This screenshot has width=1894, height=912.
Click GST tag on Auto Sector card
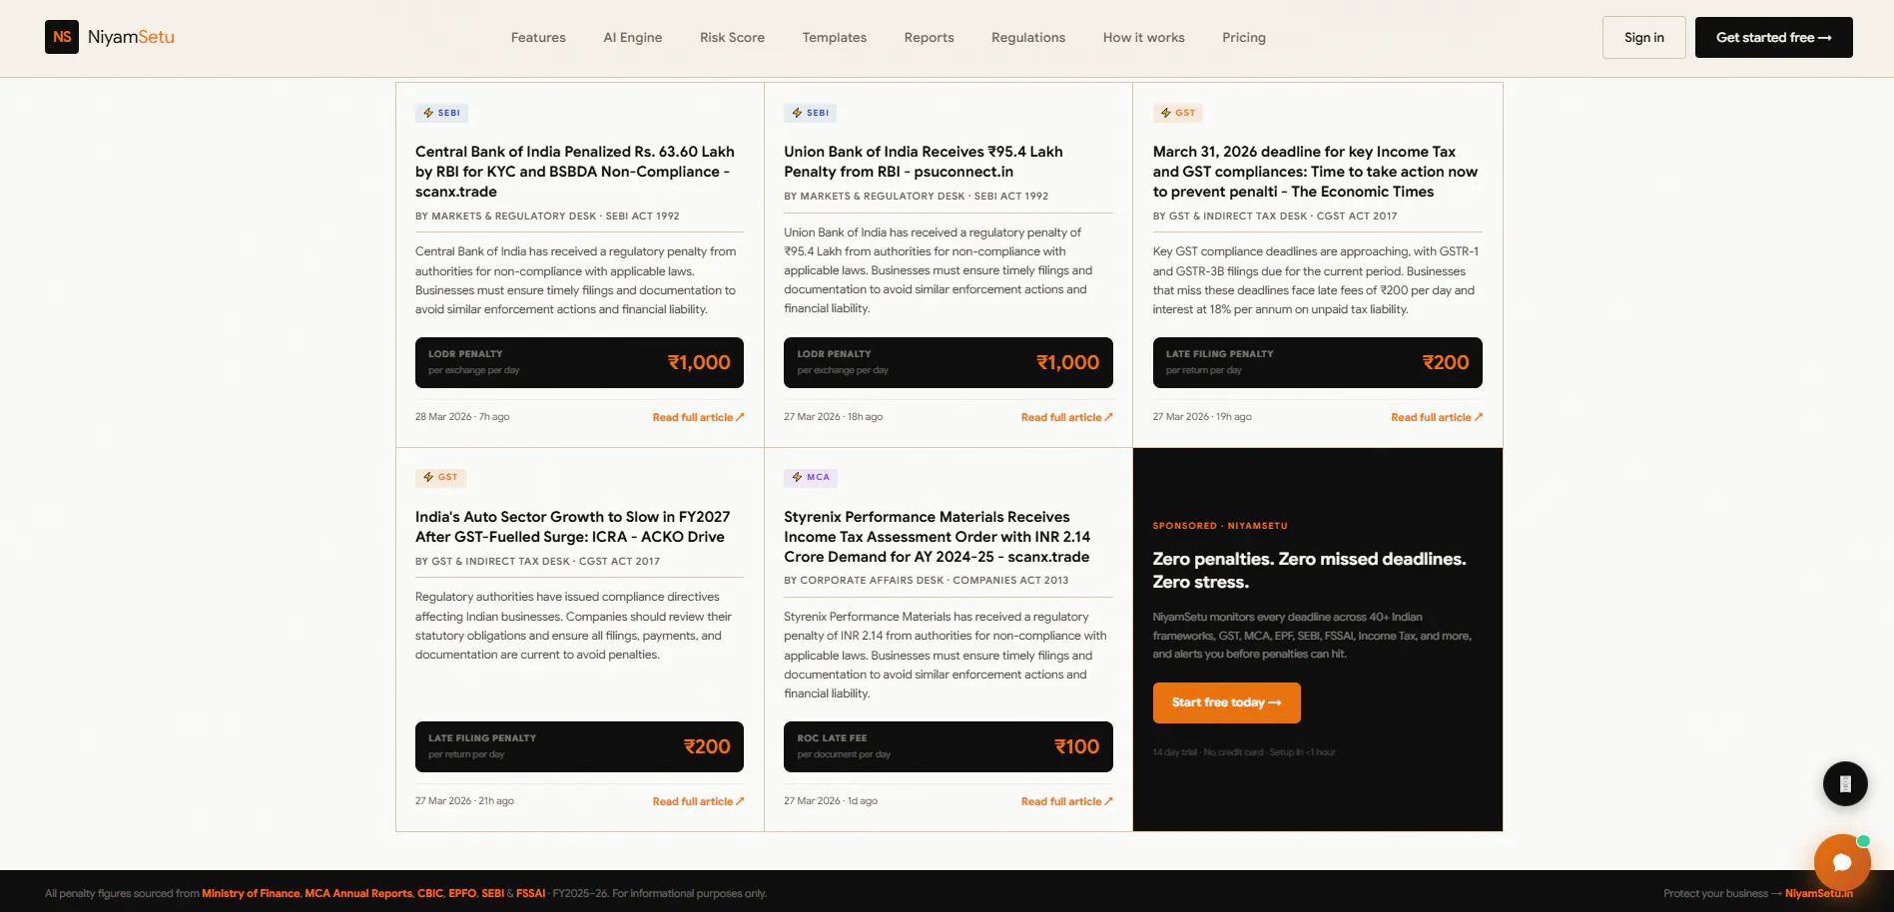coord(440,477)
